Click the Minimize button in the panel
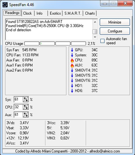This screenshot has width=135, height=155. click(115, 22)
